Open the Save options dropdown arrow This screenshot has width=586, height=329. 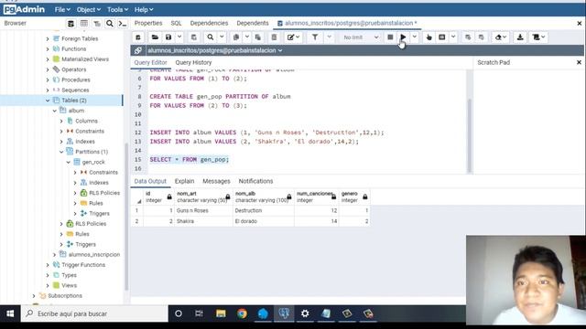pyautogui.click(x=179, y=37)
